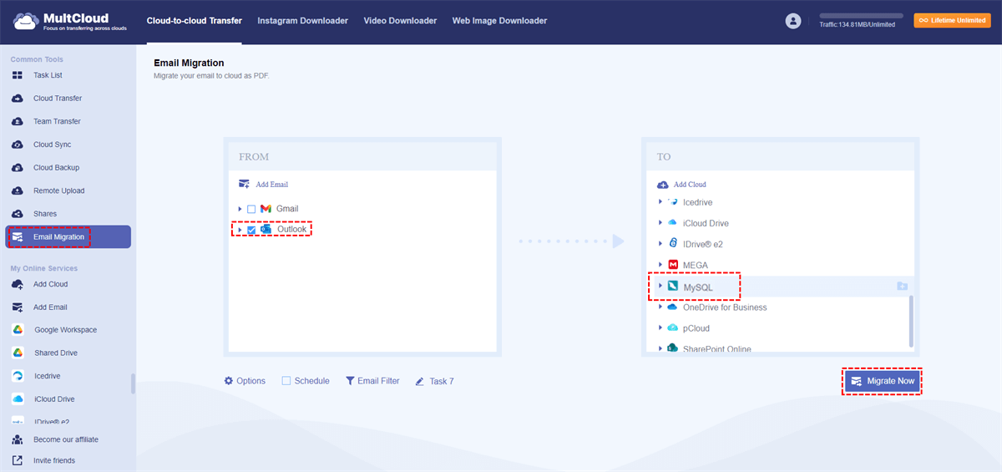Open the user account avatar icon

coord(793,21)
